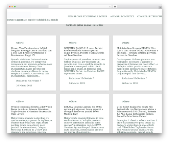Open Offerte category on GRÜNTEK FALCO card
This screenshot has width=169, height=143.
pos(73,43)
